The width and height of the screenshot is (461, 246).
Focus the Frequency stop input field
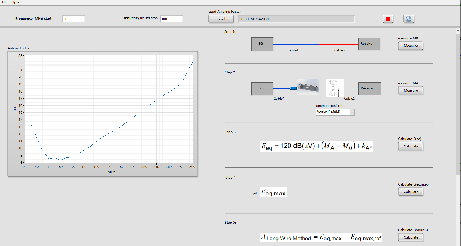(171, 19)
